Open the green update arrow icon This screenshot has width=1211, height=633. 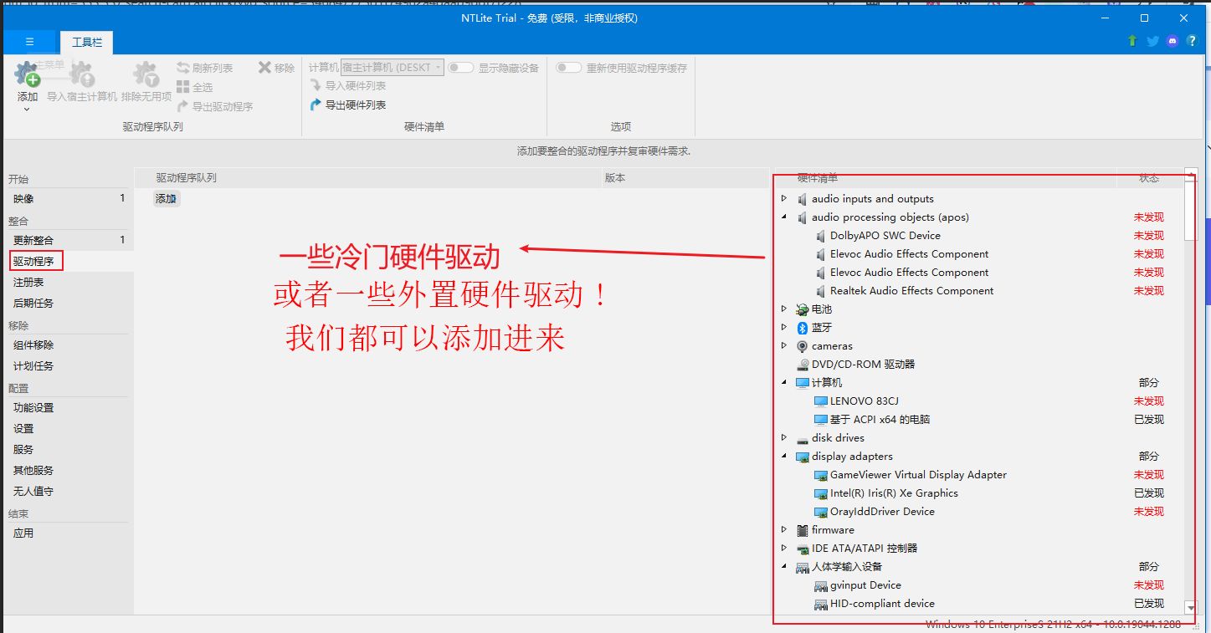(1132, 41)
